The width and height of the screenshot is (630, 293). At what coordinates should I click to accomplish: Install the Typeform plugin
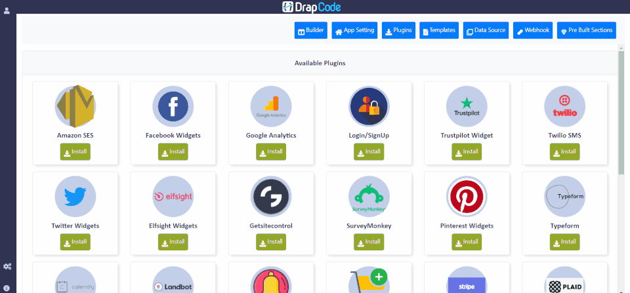point(565,242)
